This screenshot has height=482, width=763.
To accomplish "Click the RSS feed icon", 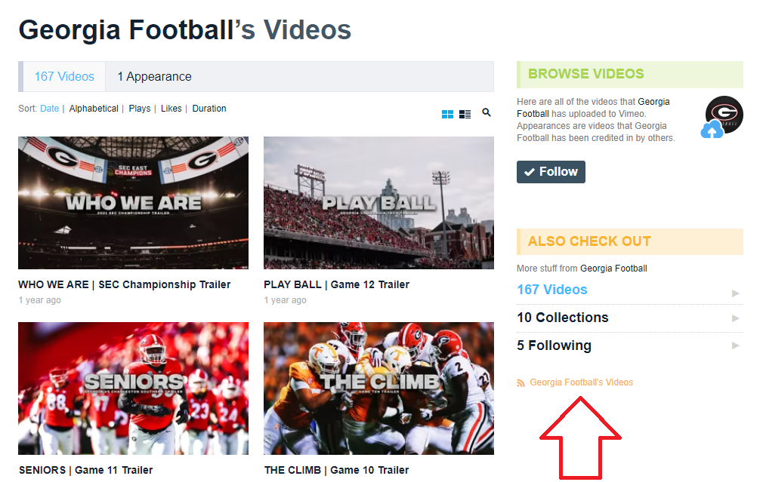I will tap(521, 383).
